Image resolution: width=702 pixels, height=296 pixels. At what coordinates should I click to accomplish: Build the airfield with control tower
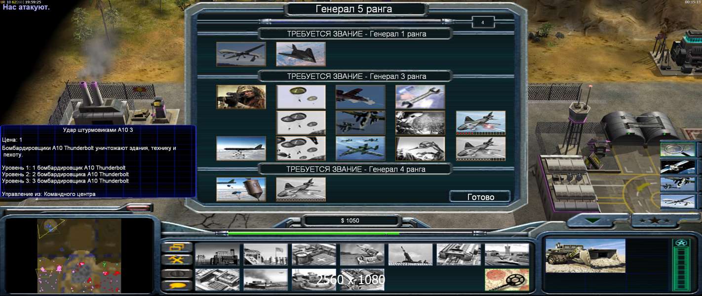507,255
